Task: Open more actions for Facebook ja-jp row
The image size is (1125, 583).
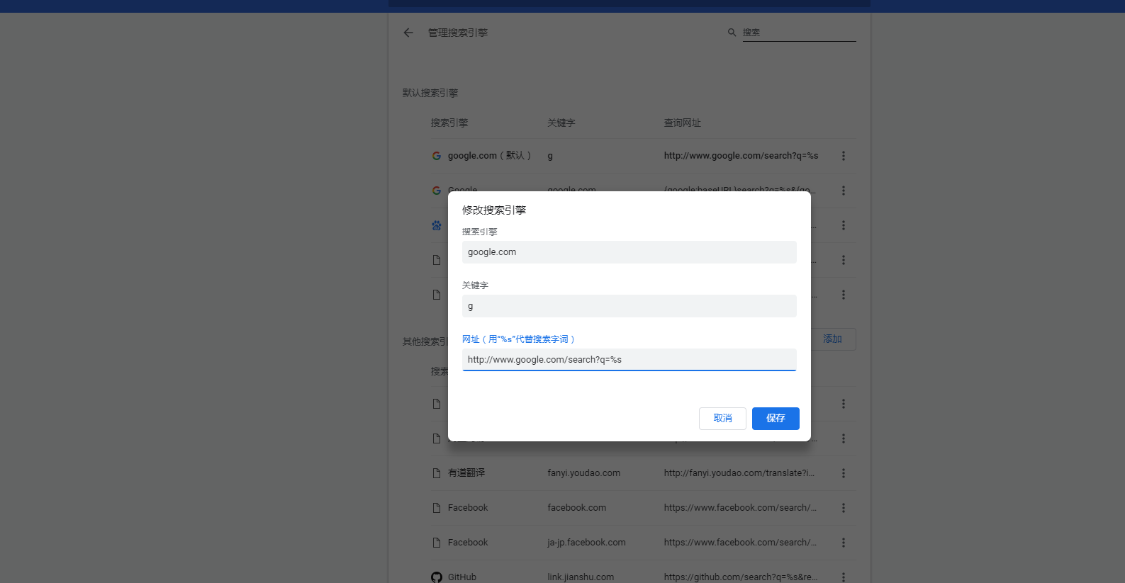Action: click(844, 543)
